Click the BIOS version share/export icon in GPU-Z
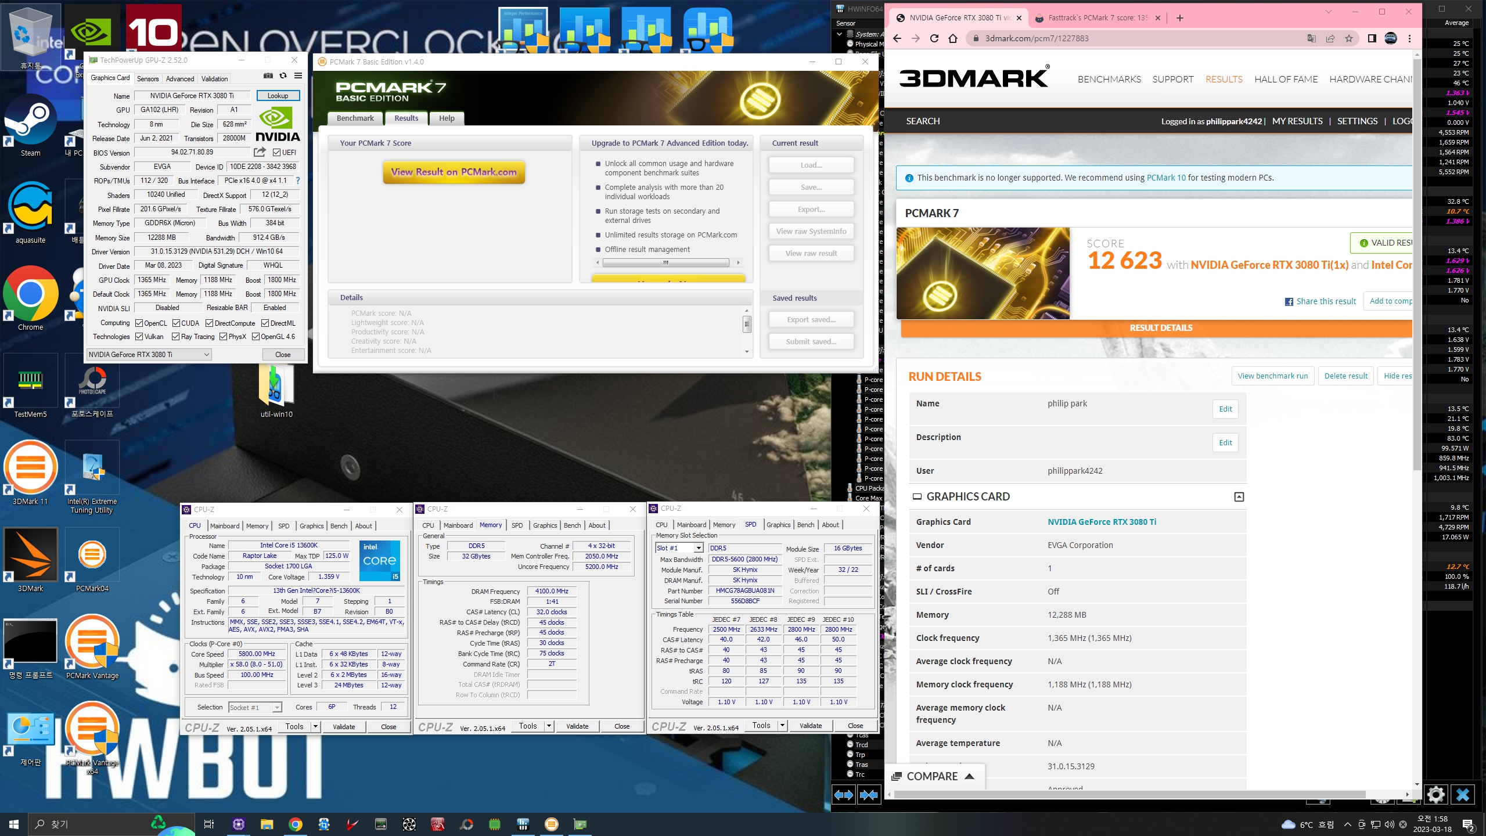The image size is (1486, 836). click(x=260, y=152)
